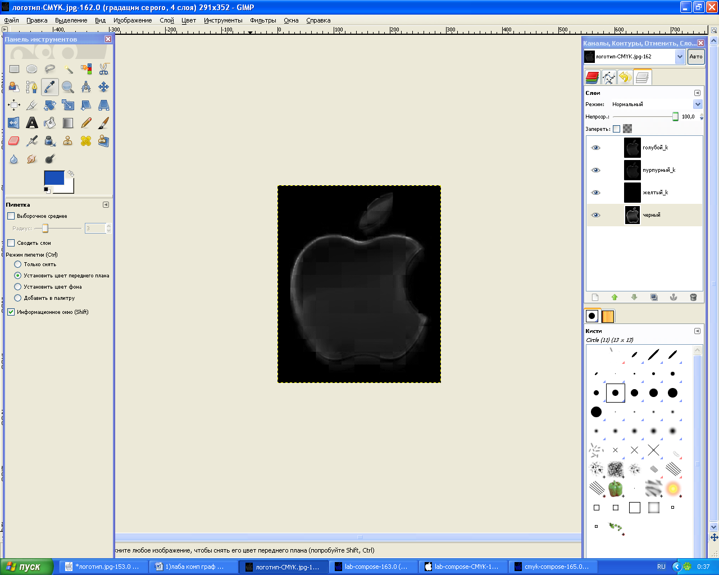Select the Fuzzy Select magic wand tool
This screenshot has height=575, width=719.
68,69
